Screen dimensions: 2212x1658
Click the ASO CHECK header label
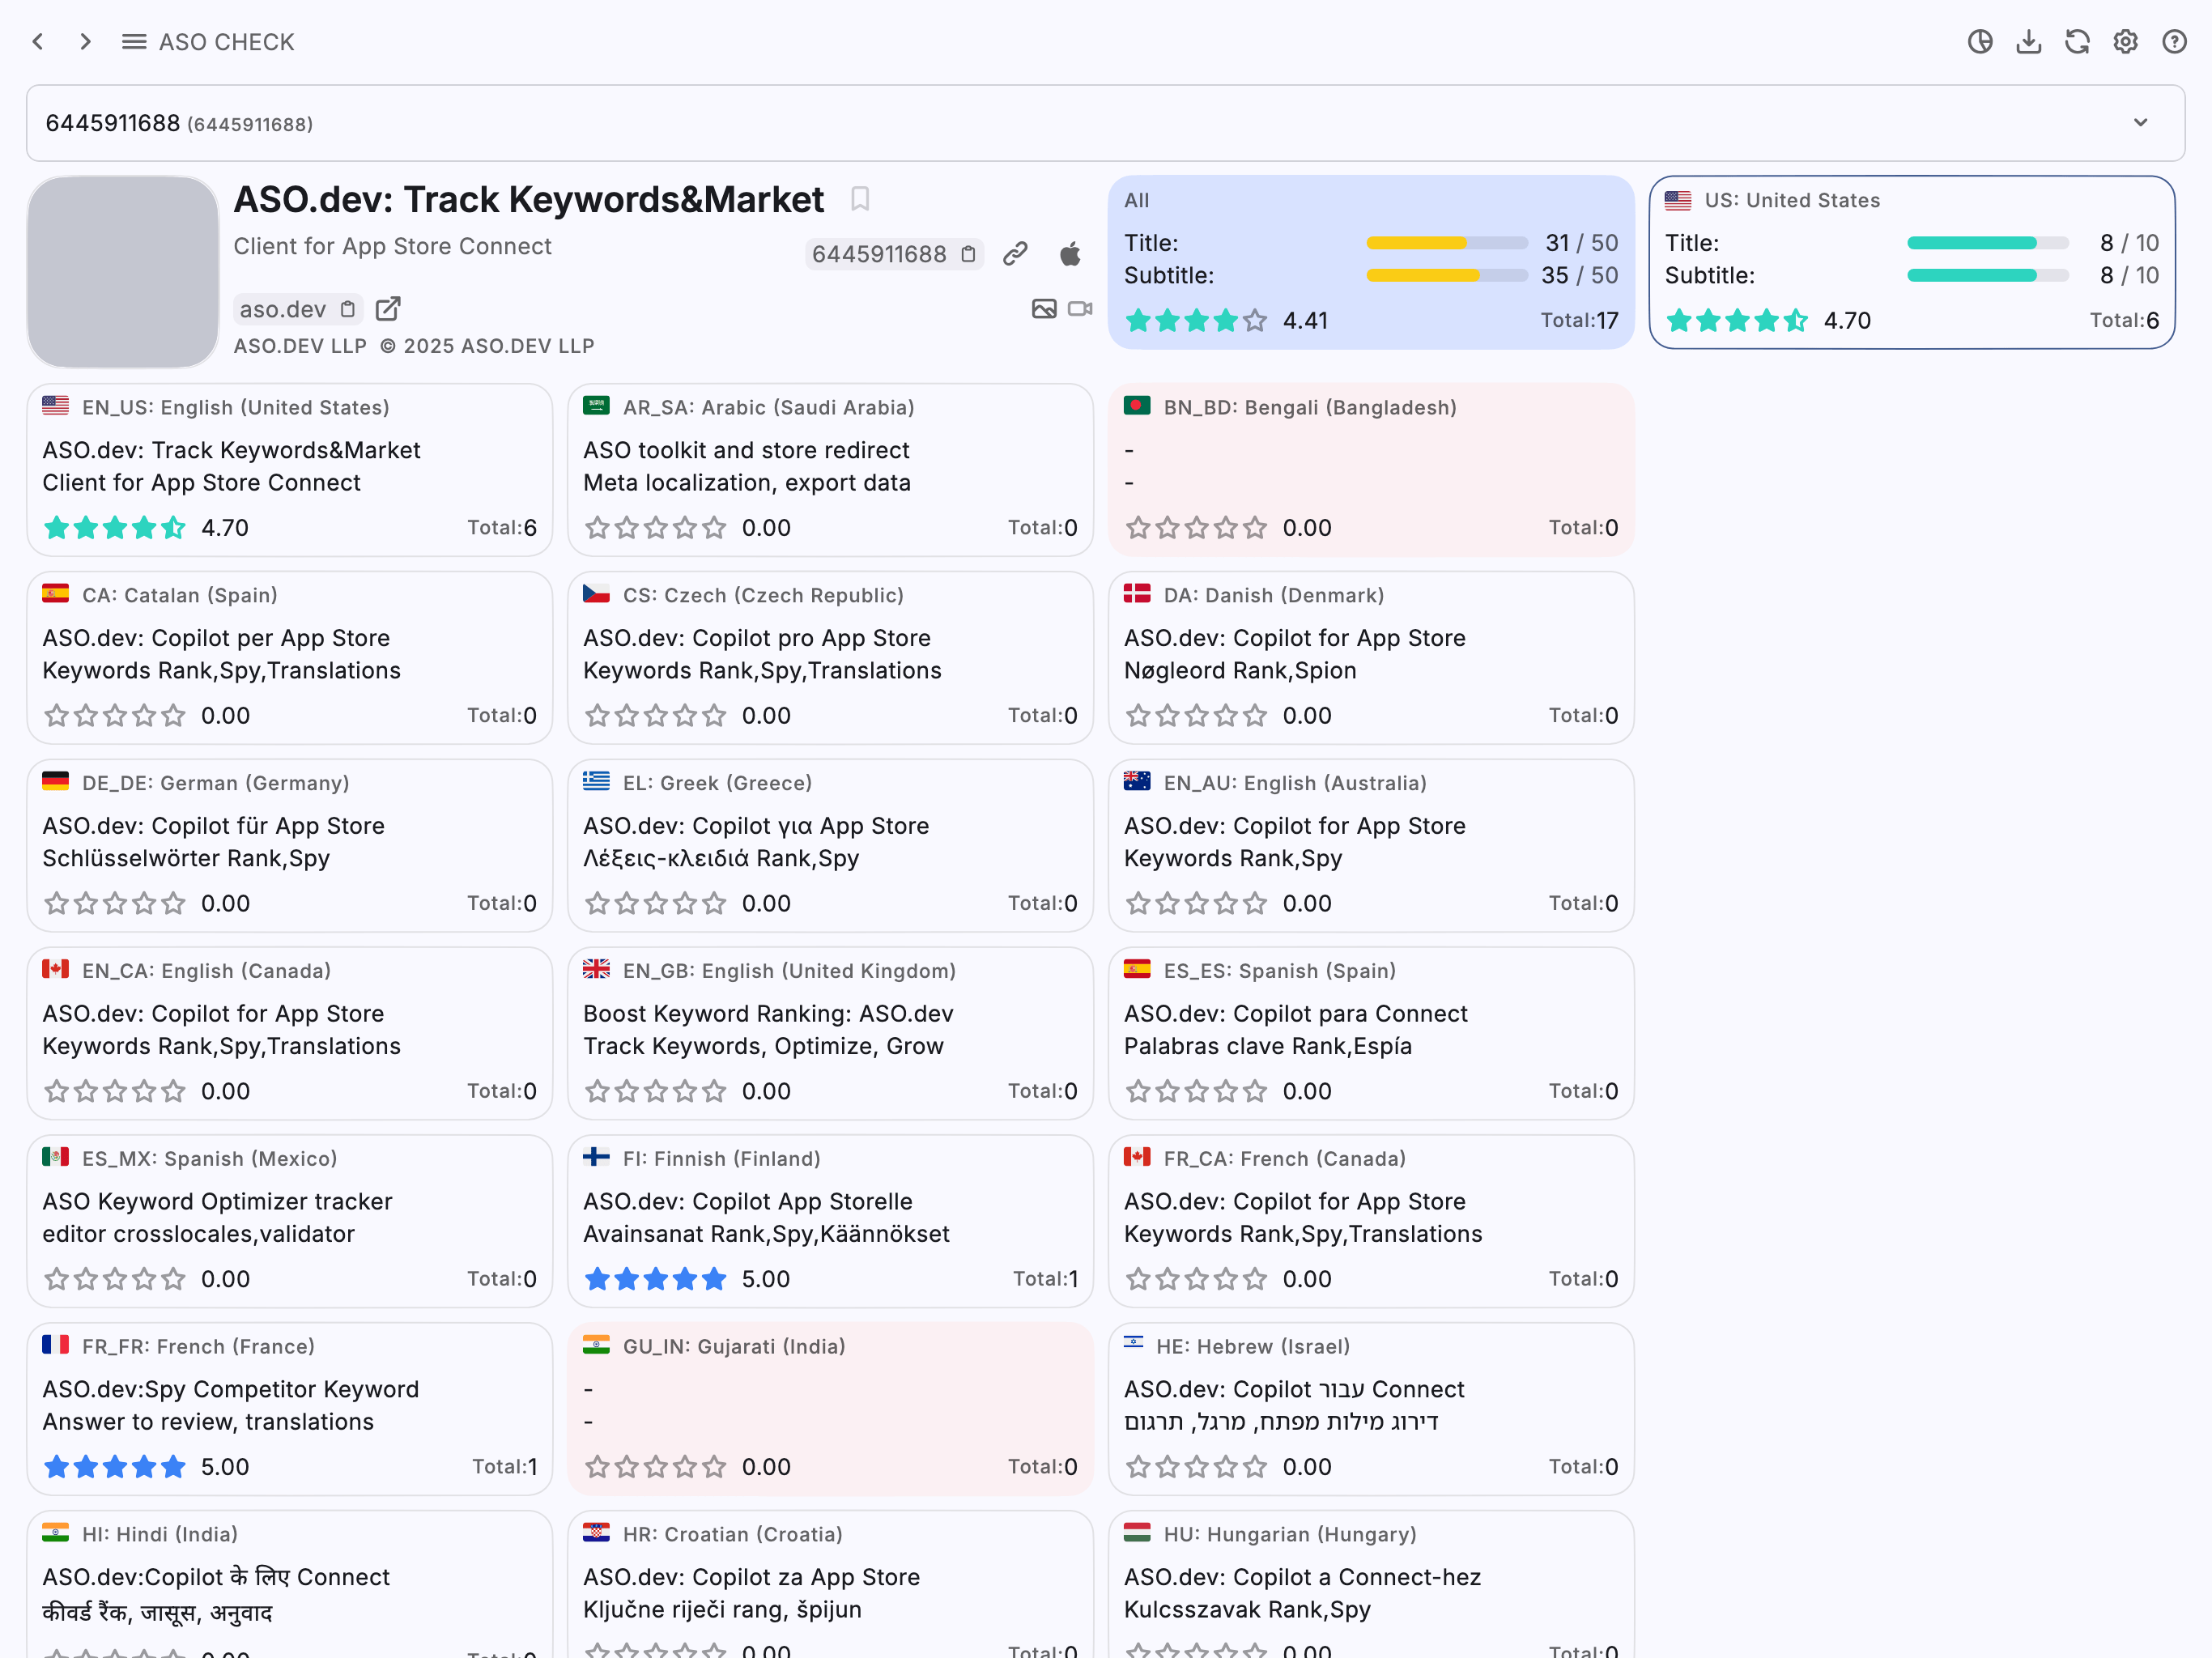227,42
